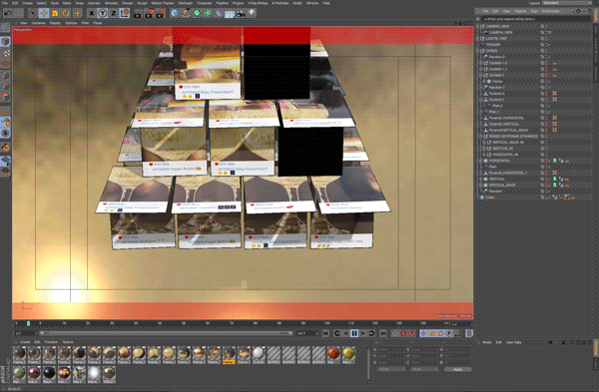
Task: Select the Rotate tool
Action: pos(66,13)
